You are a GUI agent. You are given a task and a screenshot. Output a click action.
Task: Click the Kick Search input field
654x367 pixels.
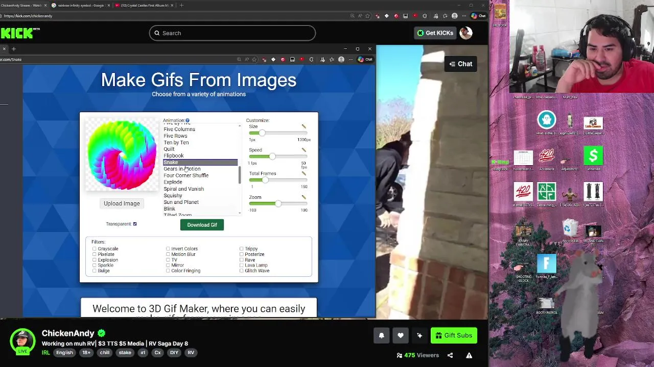[x=232, y=33]
